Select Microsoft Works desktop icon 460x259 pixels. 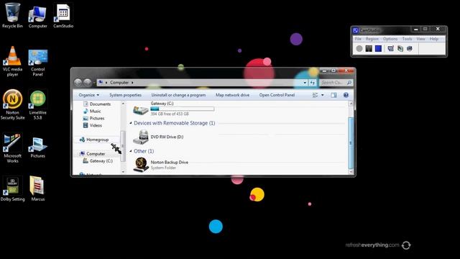click(12, 148)
